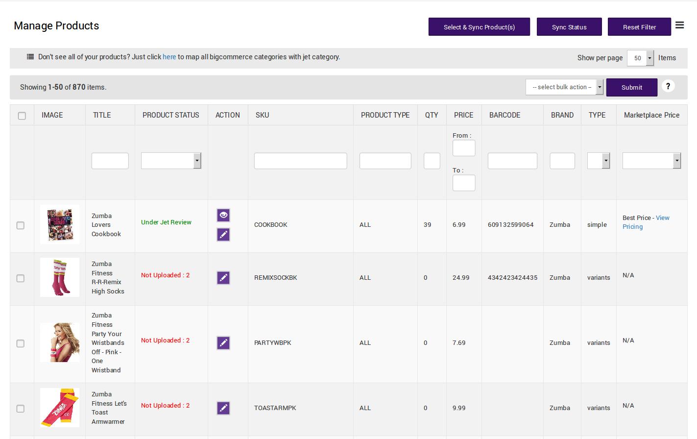Click the SKU filter input field
697x439 pixels.
tap(300, 160)
